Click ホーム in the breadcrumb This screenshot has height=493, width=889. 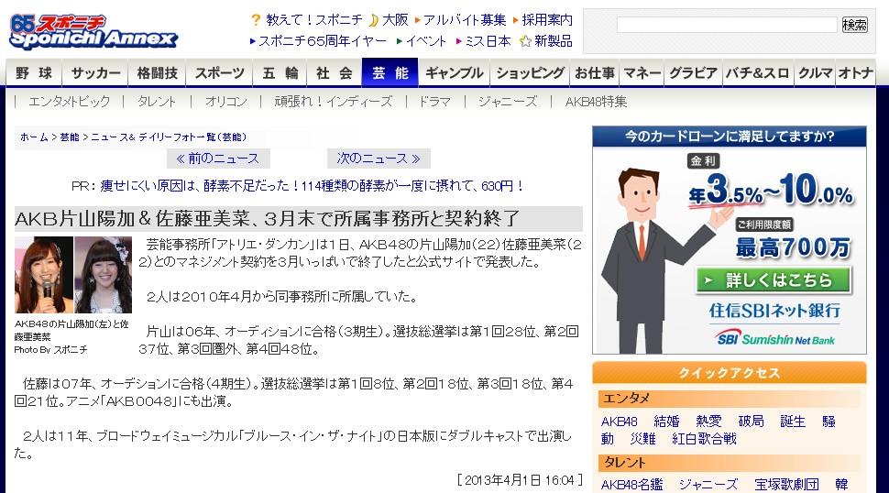pos(34,137)
